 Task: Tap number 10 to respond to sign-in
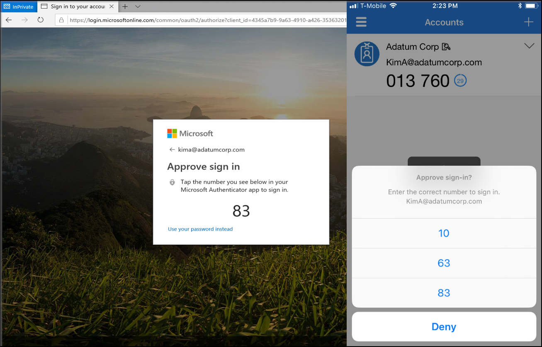coord(444,233)
